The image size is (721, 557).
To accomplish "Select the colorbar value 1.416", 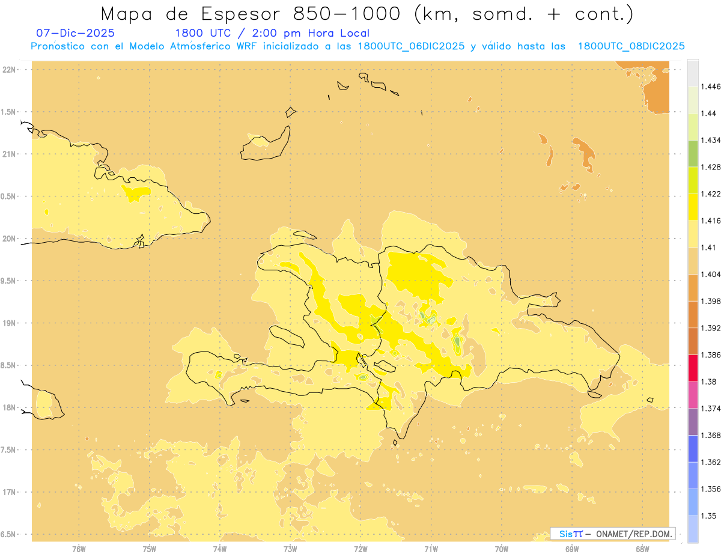I will (711, 221).
